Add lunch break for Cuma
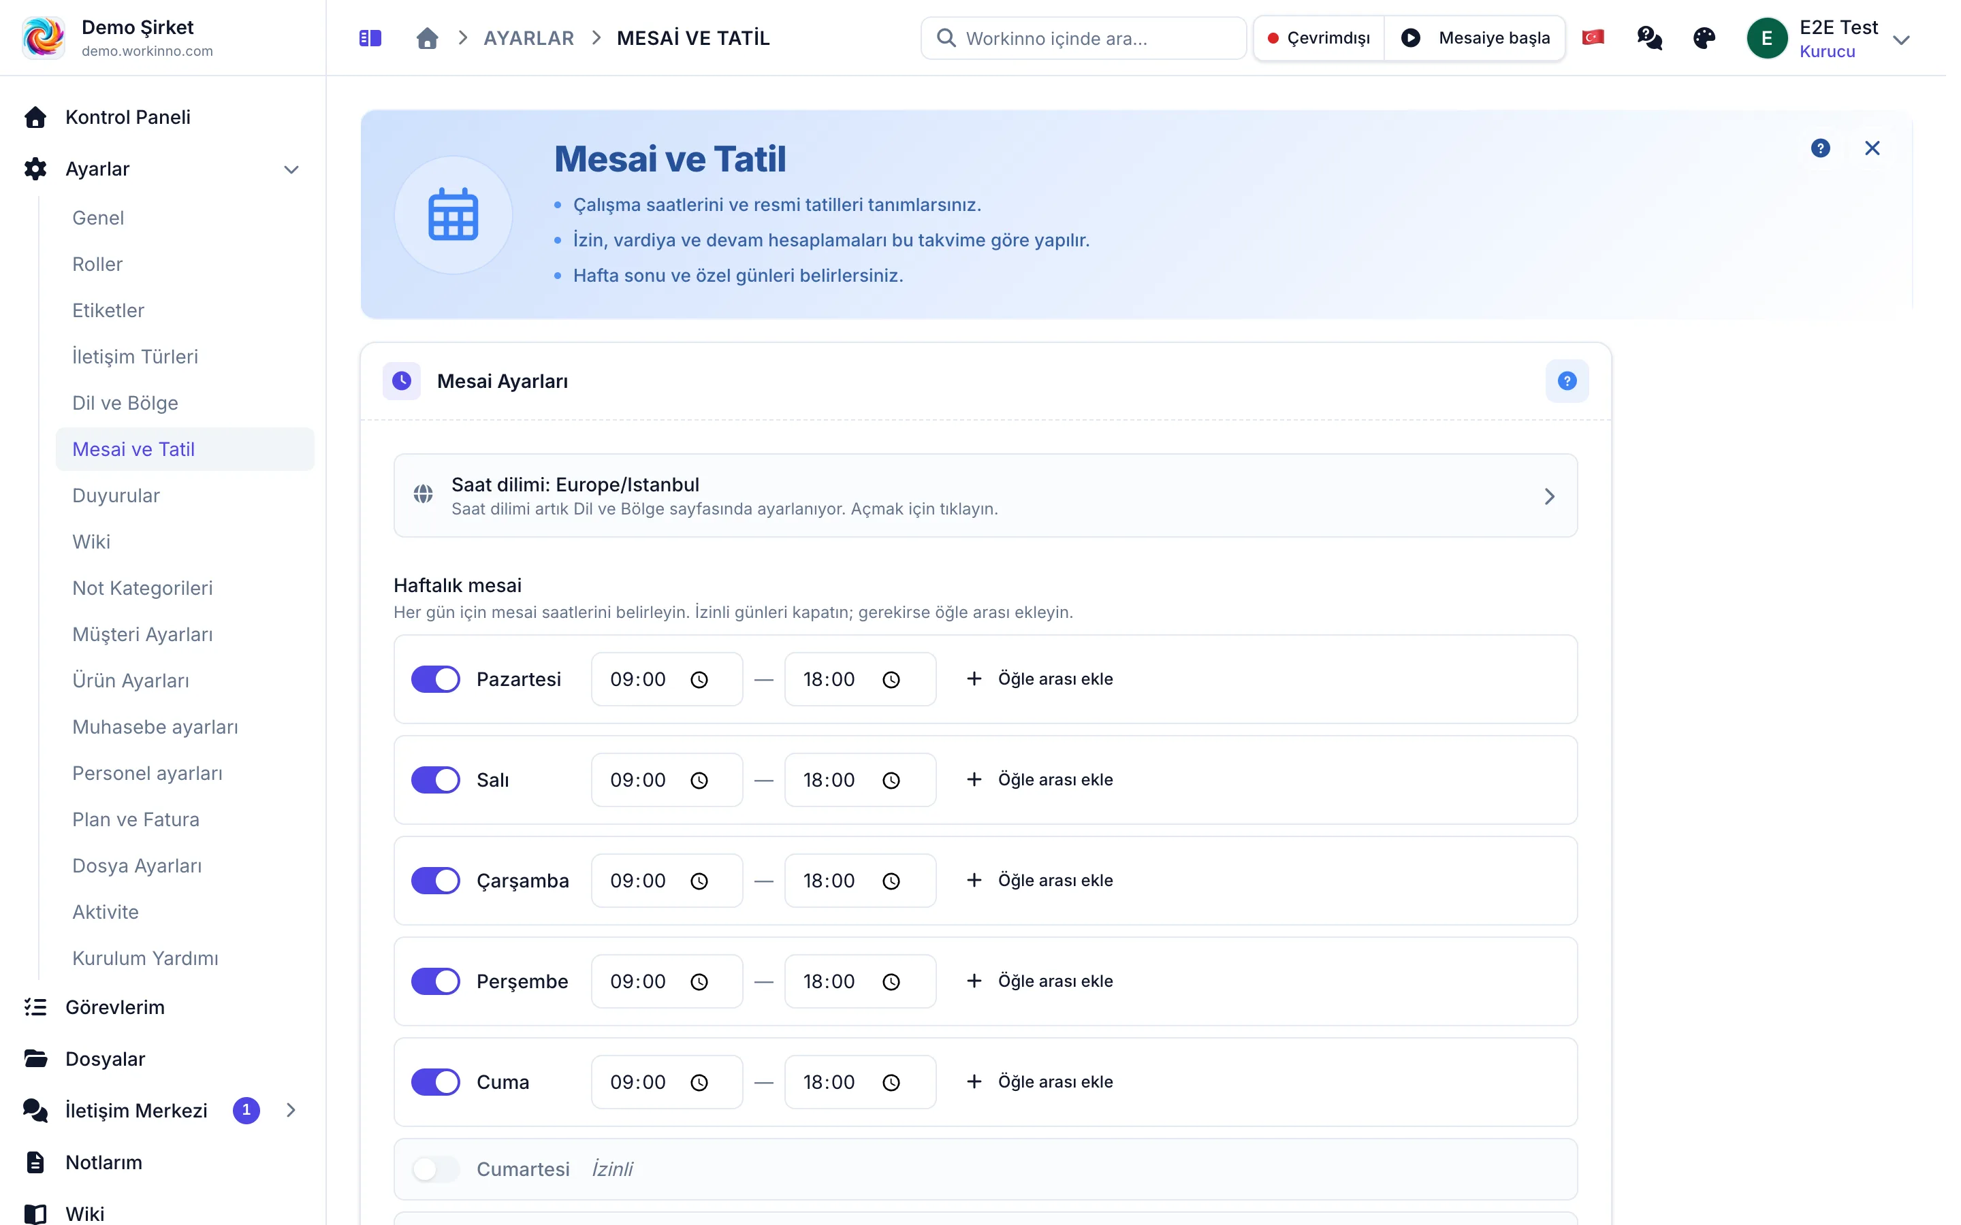1961x1225 pixels. point(1040,1081)
